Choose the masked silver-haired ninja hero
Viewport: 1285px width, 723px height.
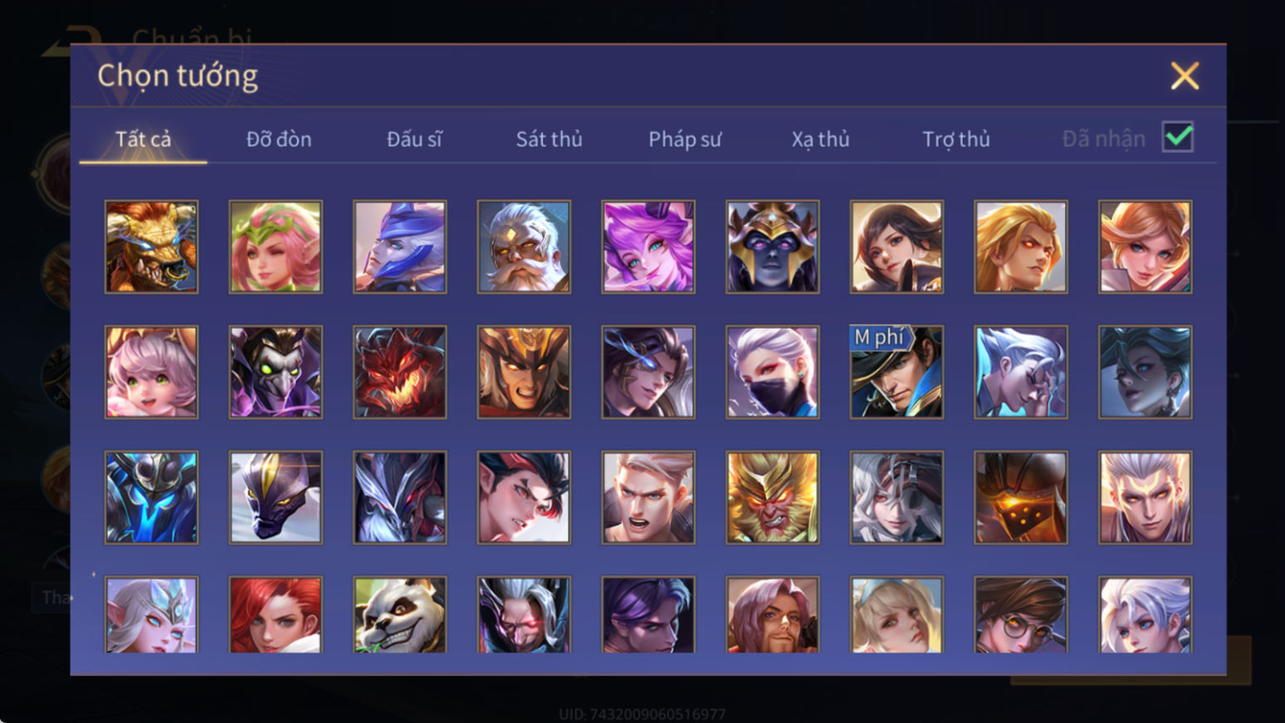[772, 372]
